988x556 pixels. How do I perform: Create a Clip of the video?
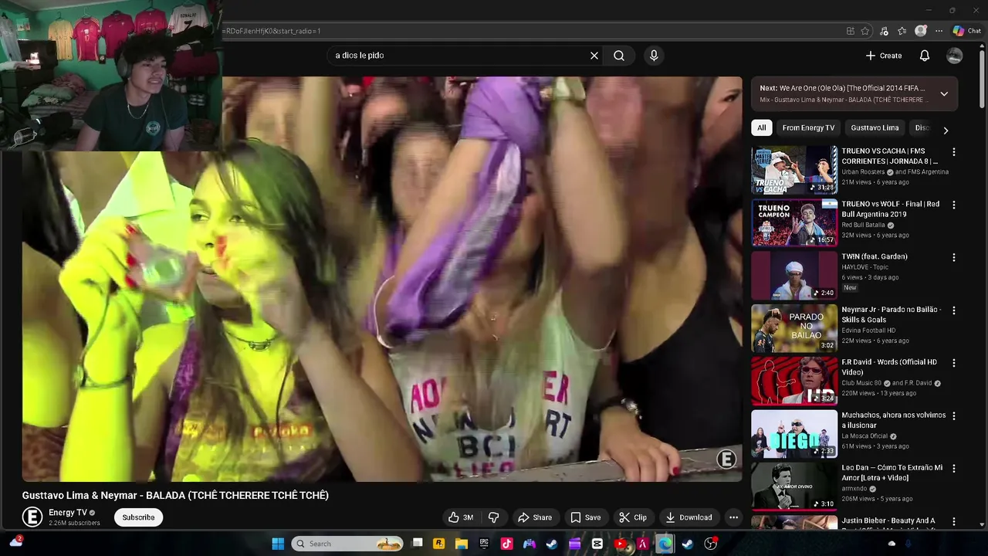[633, 517]
